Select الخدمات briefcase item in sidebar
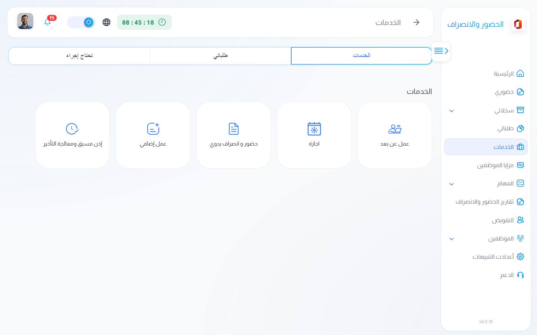This screenshot has height=335, width=537. click(486, 147)
